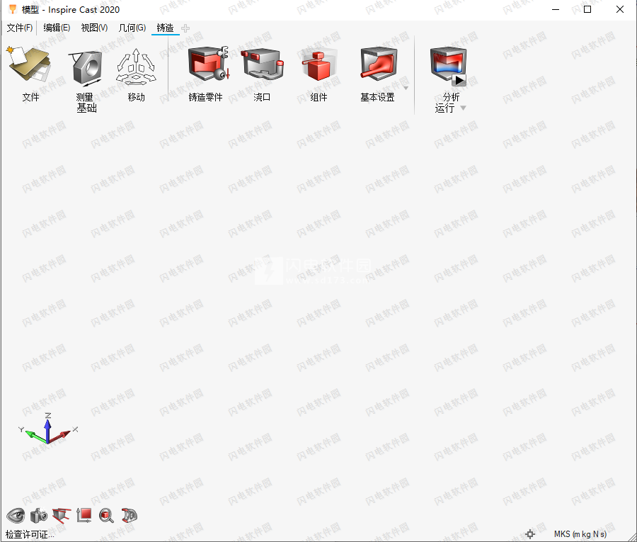Screen dimensions: 637x542
Task: Click the Inspire Cast app icon in title bar
Action: 13,9
